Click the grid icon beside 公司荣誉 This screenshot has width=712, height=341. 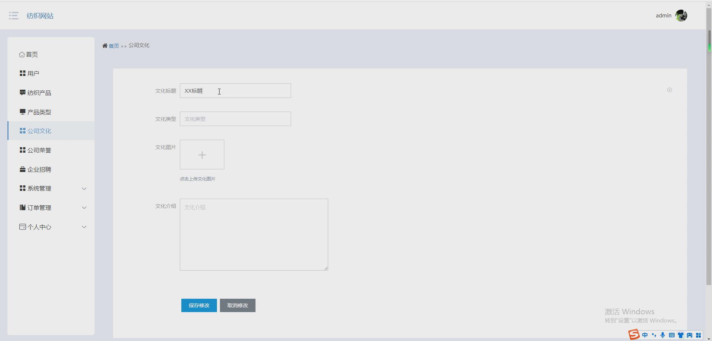[x=23, y=150]
